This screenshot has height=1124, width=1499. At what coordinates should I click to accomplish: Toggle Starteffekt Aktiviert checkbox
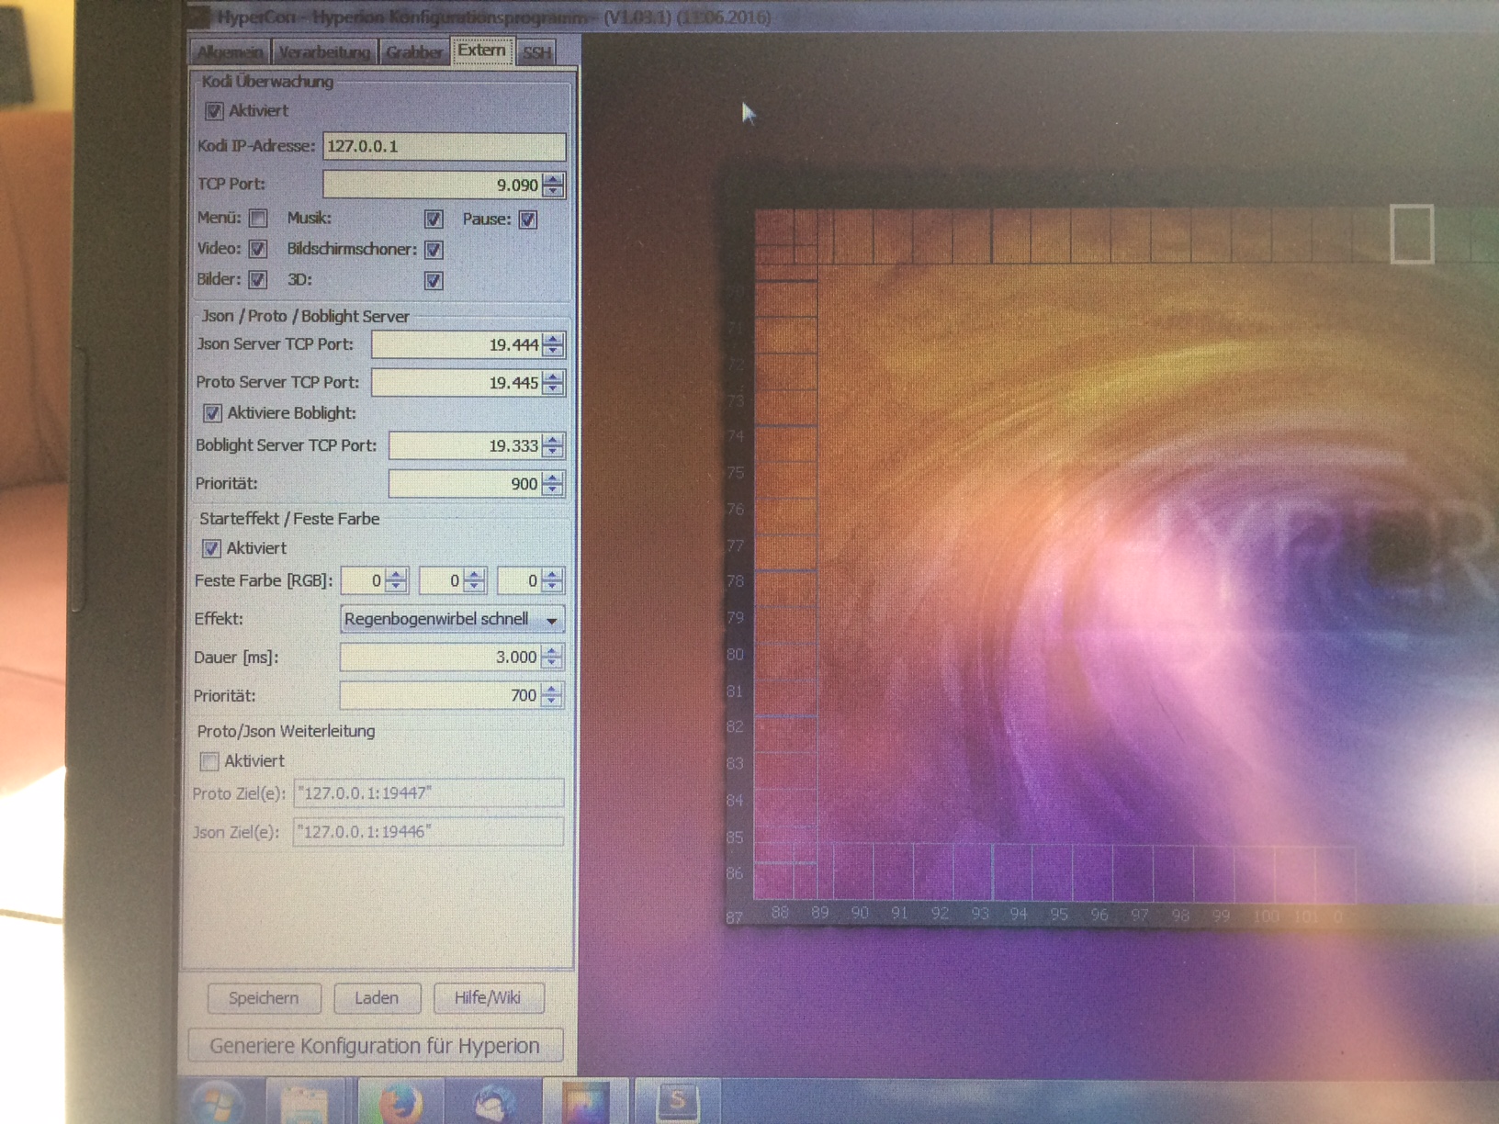[211, 548]
